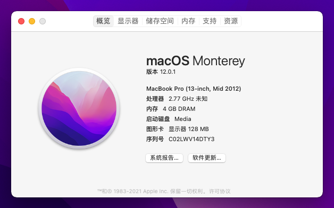Go to the 内存 tab
The height and width of the screenshot is (208, 334).
pyautogui.click(x=188, y=21)
